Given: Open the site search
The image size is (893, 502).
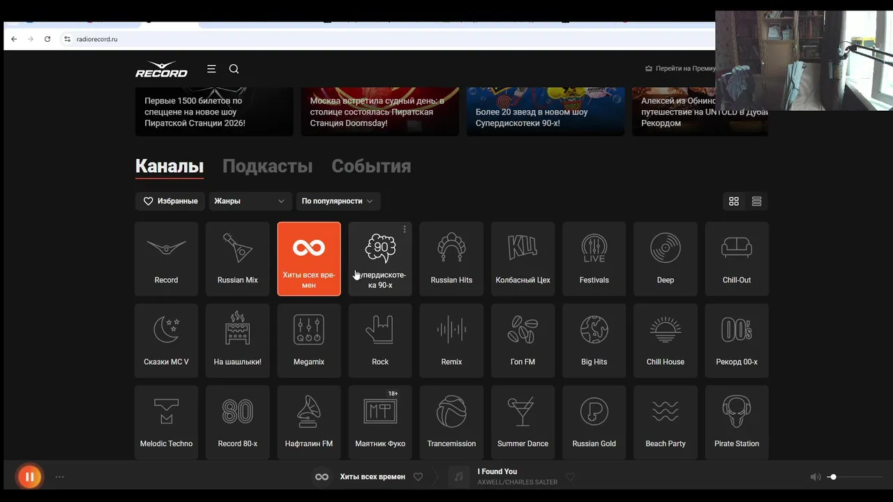Looking at the screenshot, I should pyautogui.click(x=234, y=69).
